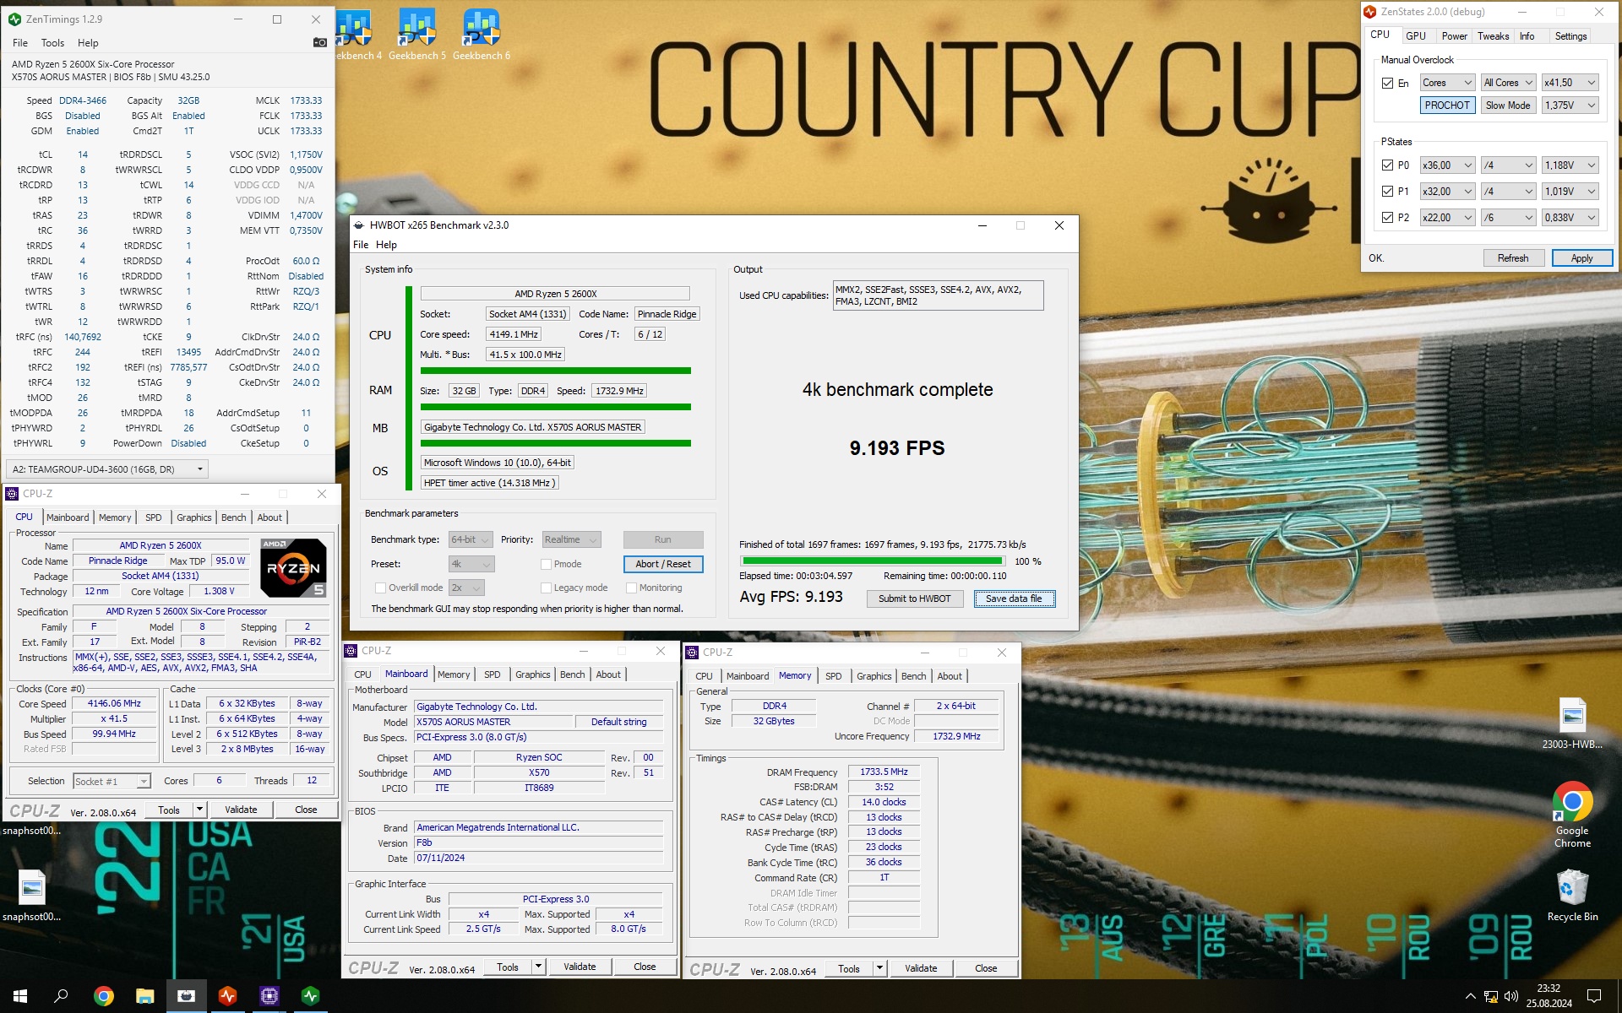Toggle the P0 PState checkbox
Image resolution: width=1622 pixels, height=1013 pixels.
coord(1387,165)
